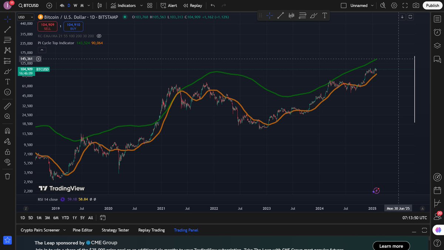The image size is (444, 250).
Task: Open the object tree layers icon
Action: pyautogui.click(x=437, y=45)
